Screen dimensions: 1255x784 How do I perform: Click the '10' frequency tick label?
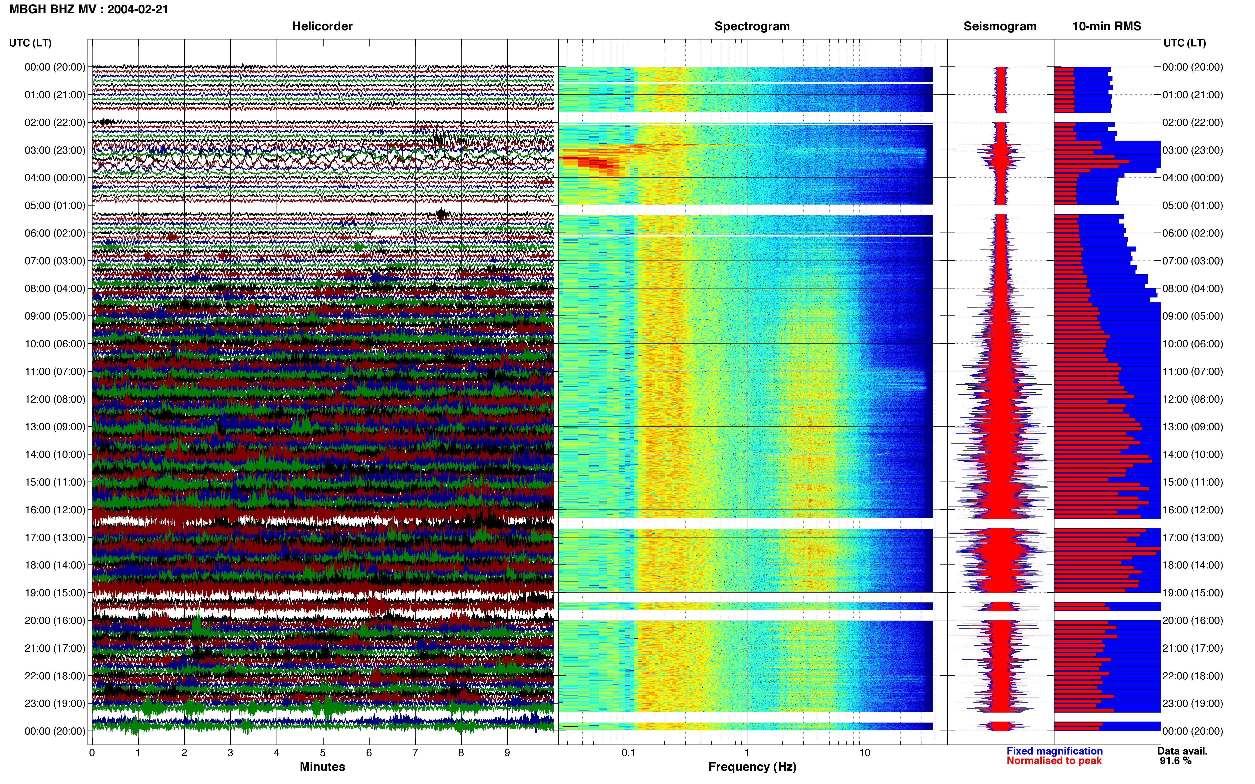click(x=865, y=753)
